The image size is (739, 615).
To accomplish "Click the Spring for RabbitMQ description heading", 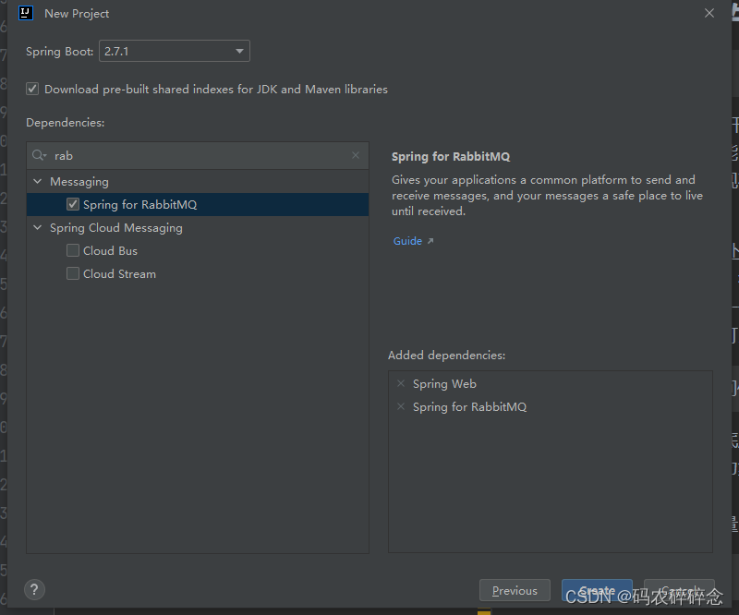I will point(451,156).
